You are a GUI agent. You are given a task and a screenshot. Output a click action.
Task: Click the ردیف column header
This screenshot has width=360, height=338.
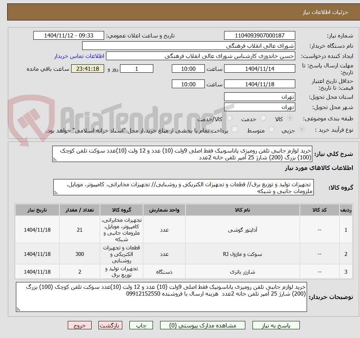346,210
